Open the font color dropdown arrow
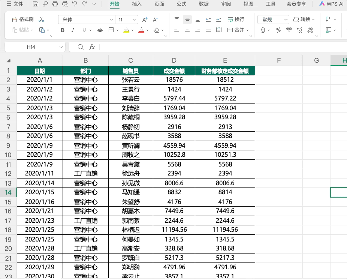Screen dimensions: 347x279 147,30
